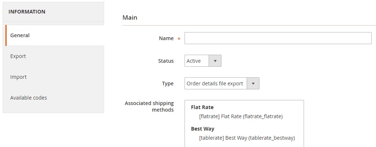Viewport: 376px width, 147px height.
Task: Select [tablerate] Best Way (tablerate_bestway) option
Action: (x=247, y=138)
